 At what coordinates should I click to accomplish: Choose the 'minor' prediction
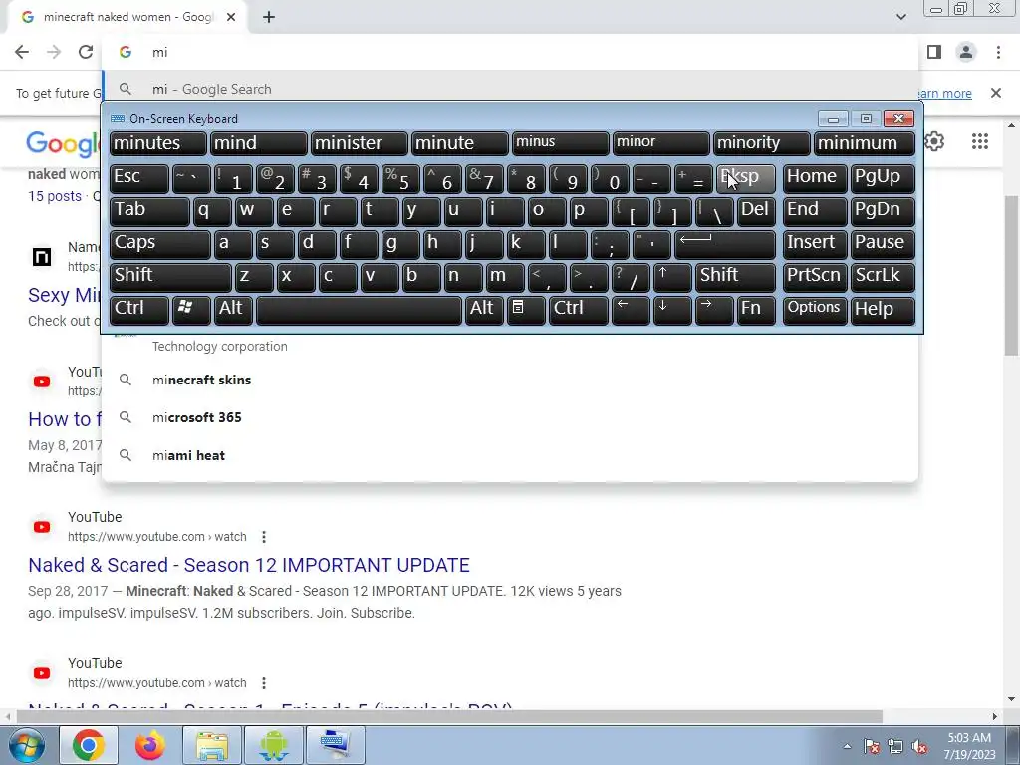(661, 143)
